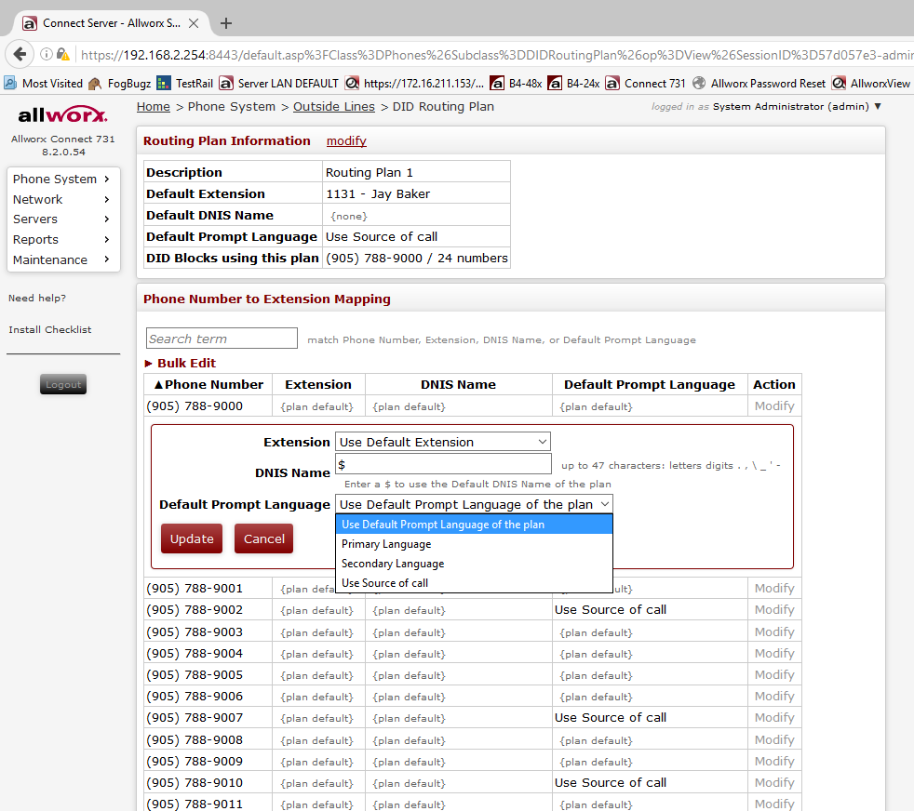Expand the Reports menu
Image resolution: width=914 pixels, height=811 pixels.
[x=63, y=239]
